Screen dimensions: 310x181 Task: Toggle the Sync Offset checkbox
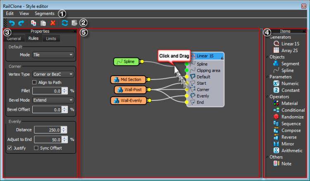click(36, 148)
